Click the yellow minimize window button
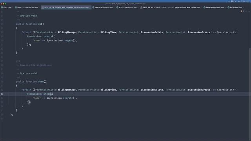Image resolution: width=251 pixels, height=141 pixels. click(x=3, y=4)
